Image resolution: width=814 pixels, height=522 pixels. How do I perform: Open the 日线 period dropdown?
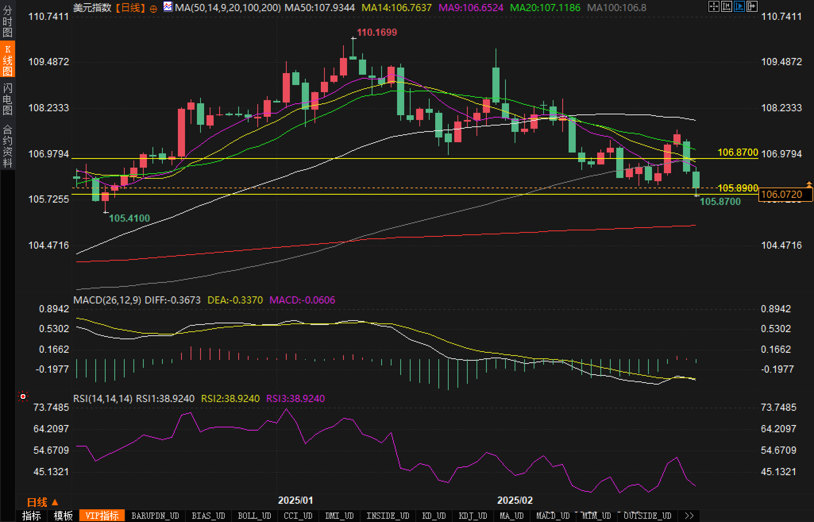coord(42,502)
